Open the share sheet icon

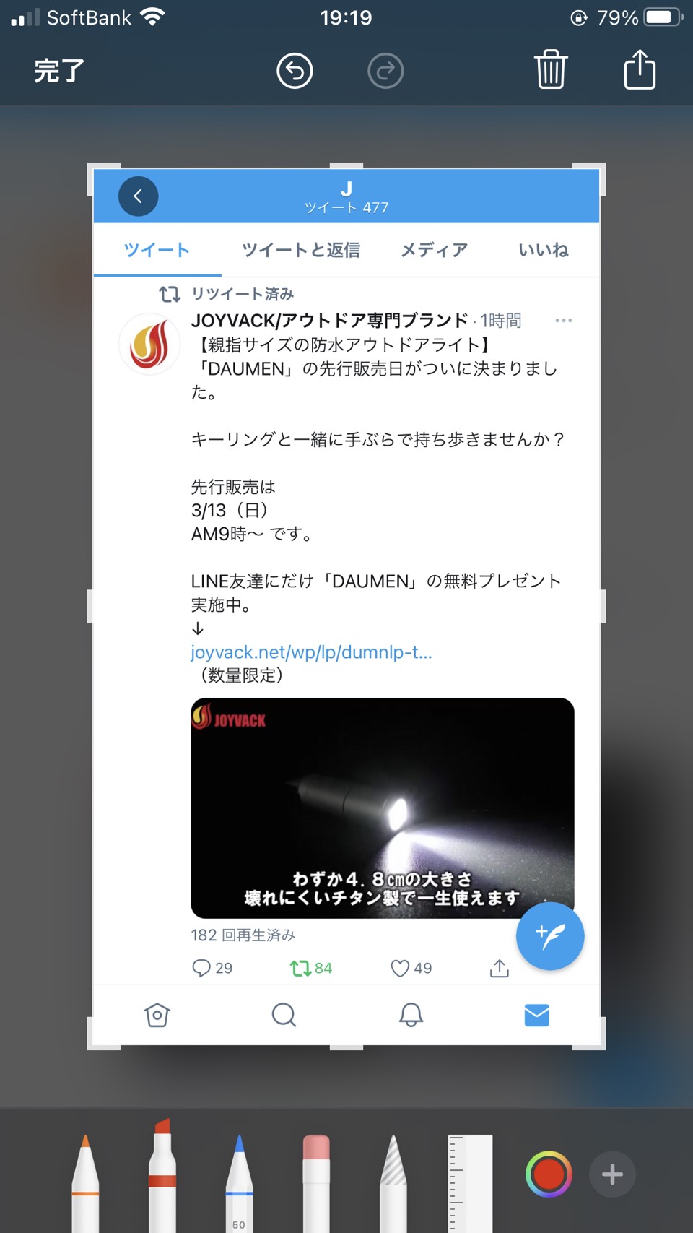coord(640,69)
